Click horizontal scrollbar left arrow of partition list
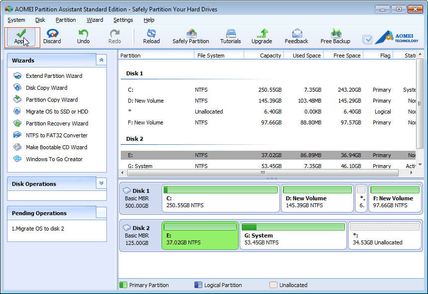The image size is (428, 294). (x=122, y=173)
